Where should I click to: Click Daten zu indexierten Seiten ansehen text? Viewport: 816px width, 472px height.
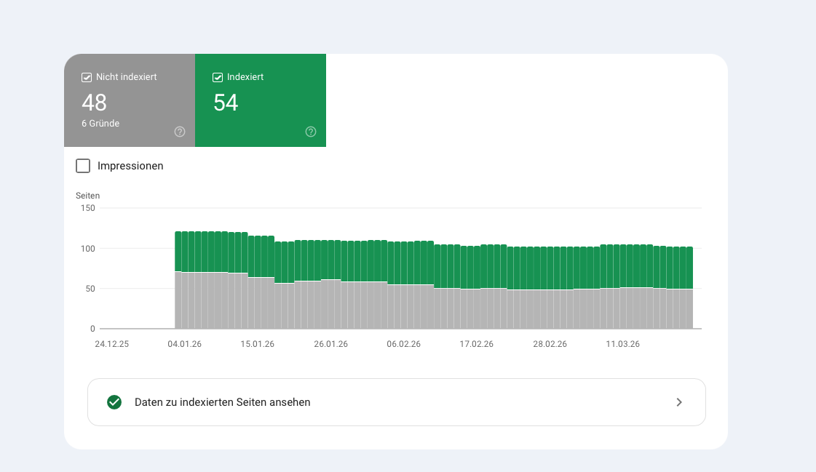click(223, 402)
